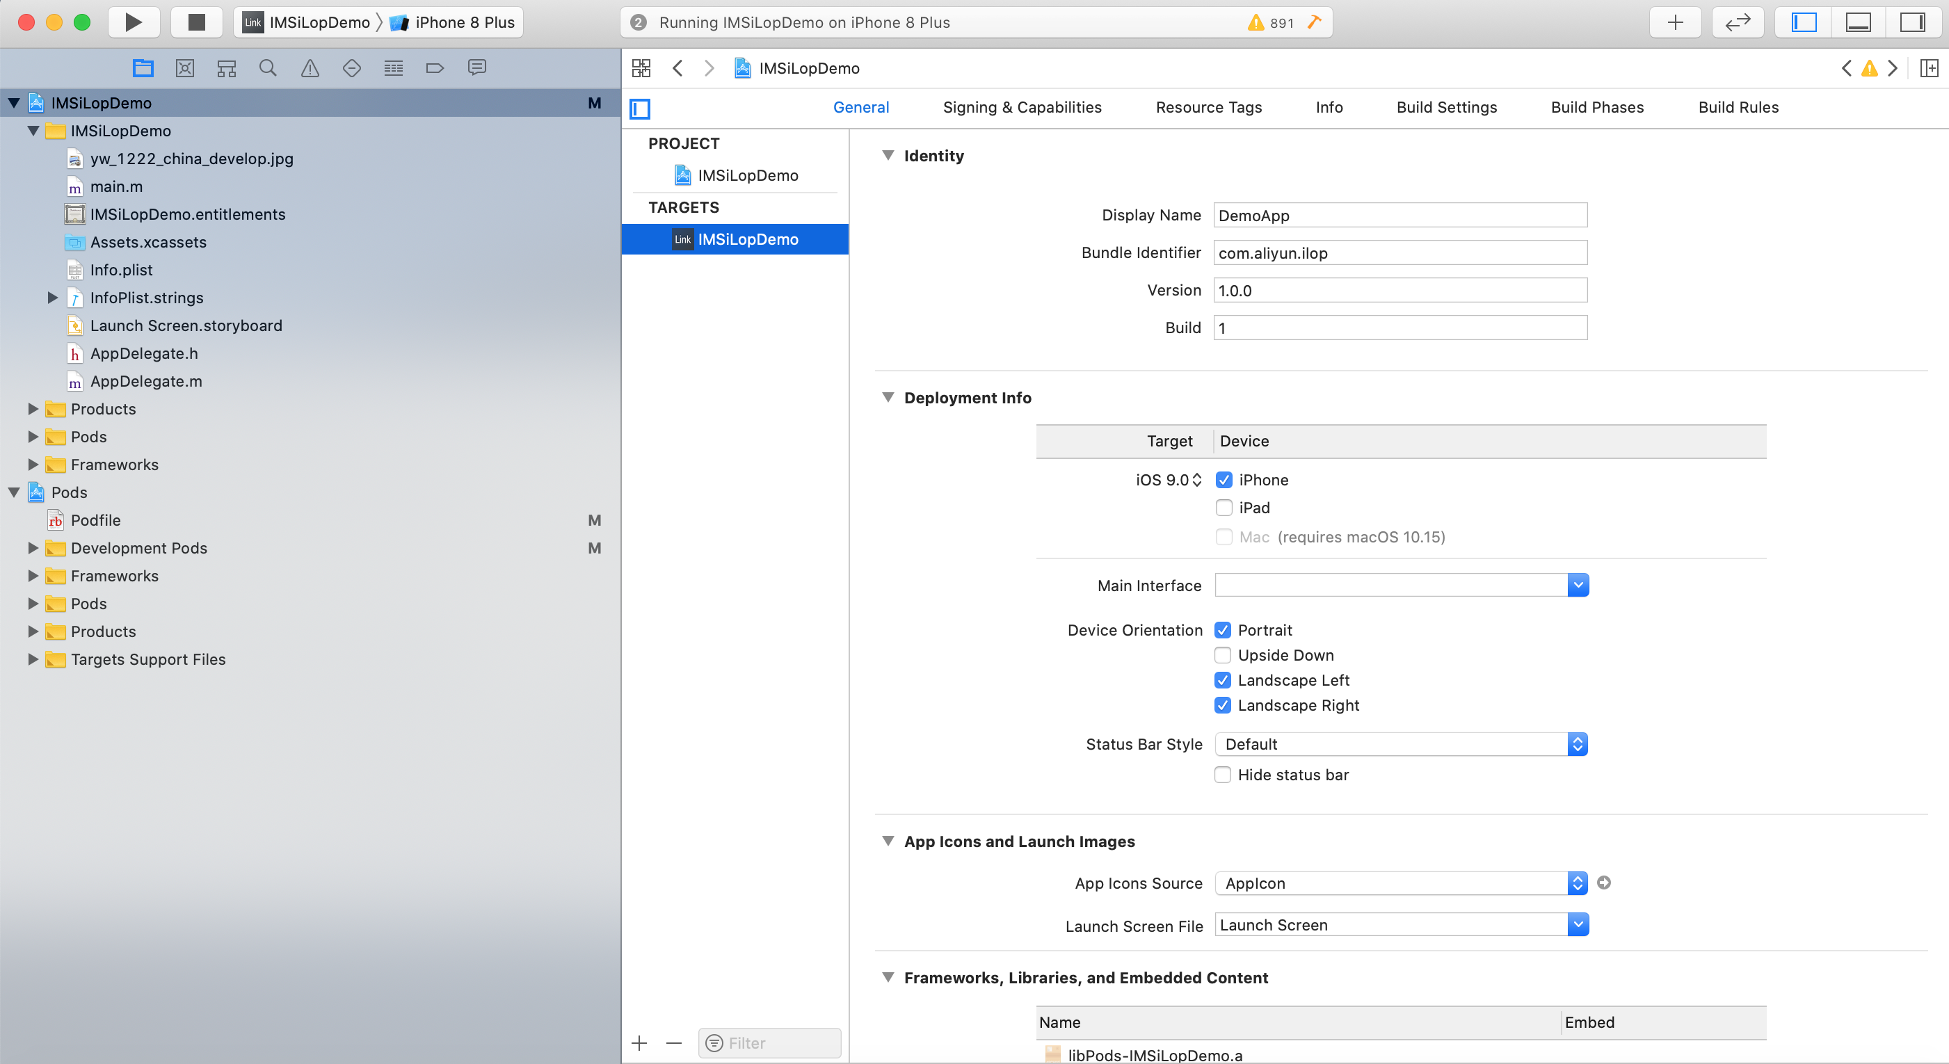Toggle the bottom debug area

[1858, 22]
